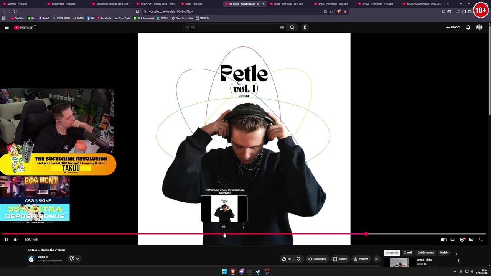Open the Brave wallet icon

tap(470, 11)
